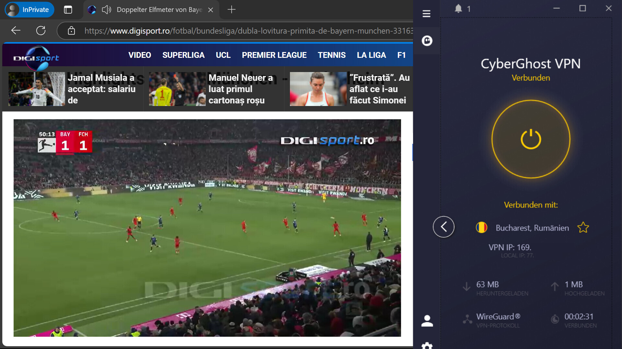Screen dimensions: 622x349
Task: Maximize the CyberGhost window
Action: tap(582, 8)
